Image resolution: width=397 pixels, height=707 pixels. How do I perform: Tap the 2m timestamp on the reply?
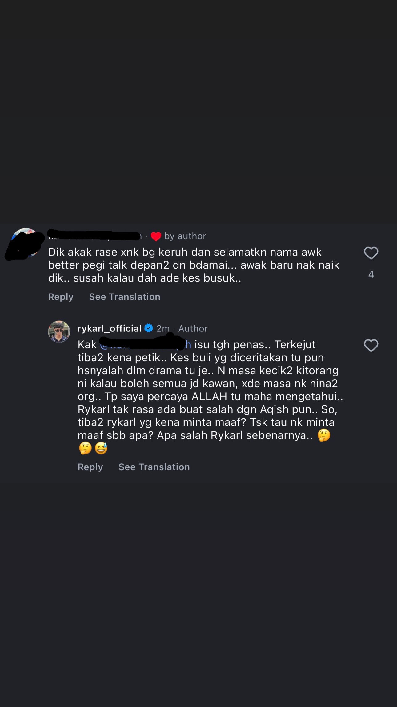(163, 328)
